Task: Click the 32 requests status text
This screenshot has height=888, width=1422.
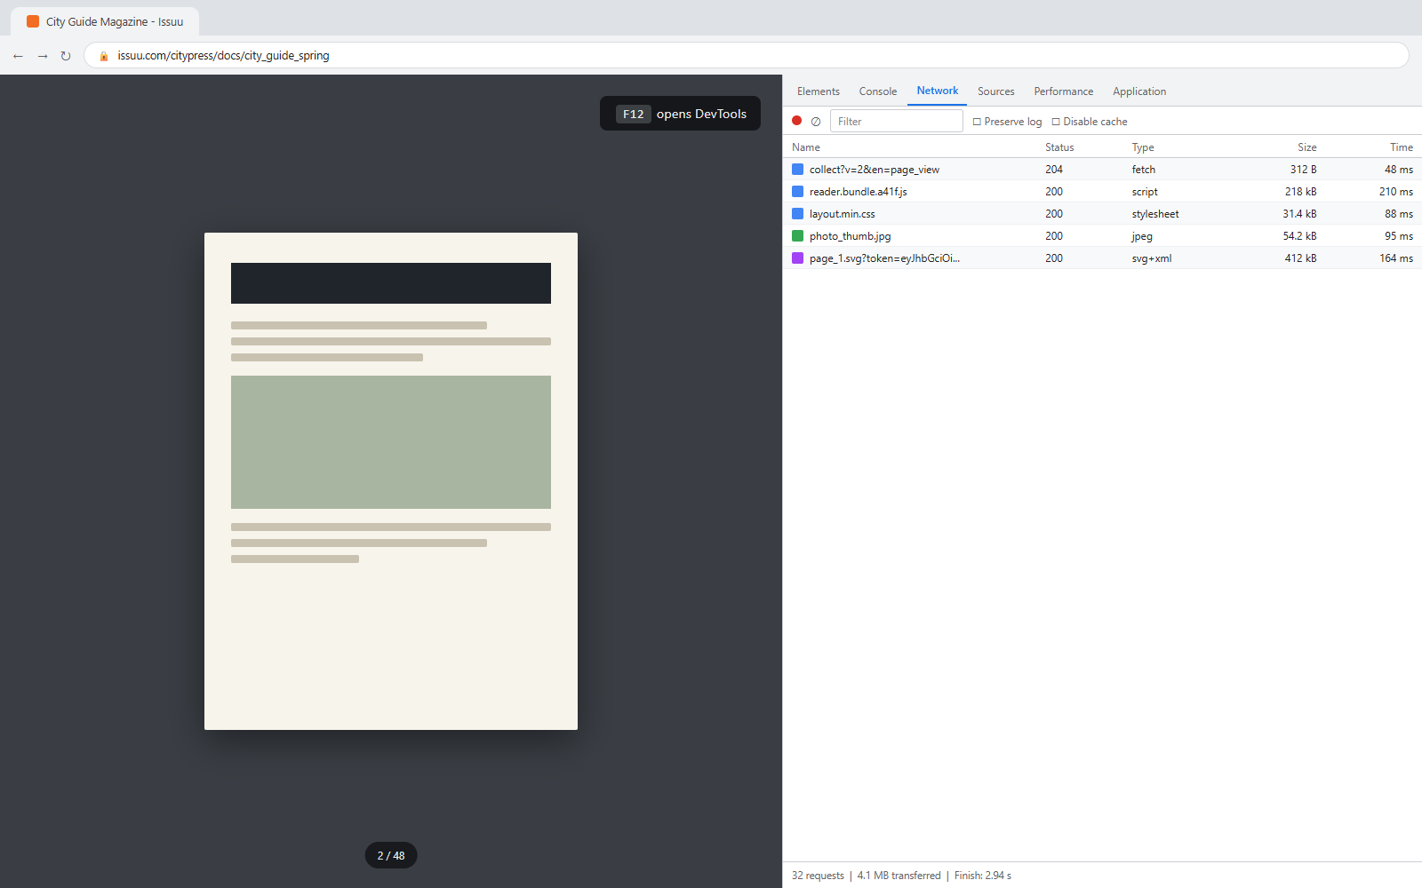Action: click(818, 876)
